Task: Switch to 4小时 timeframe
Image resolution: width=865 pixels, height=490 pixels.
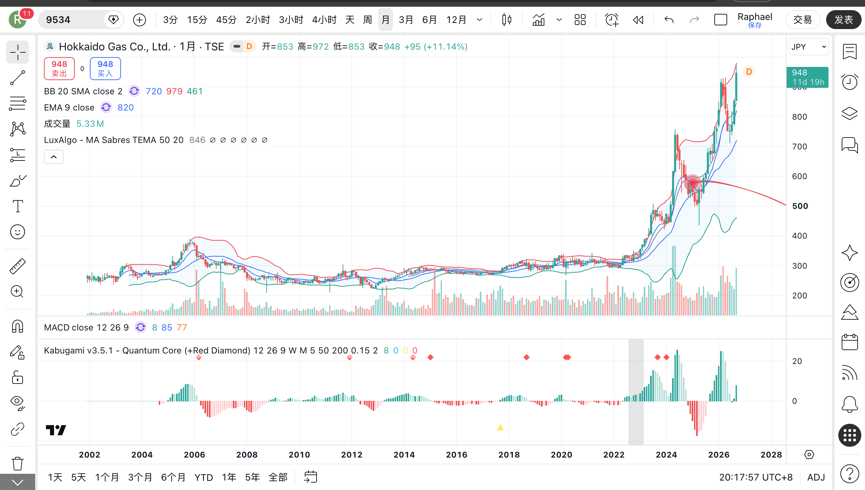Action: (x=324, y=20)
